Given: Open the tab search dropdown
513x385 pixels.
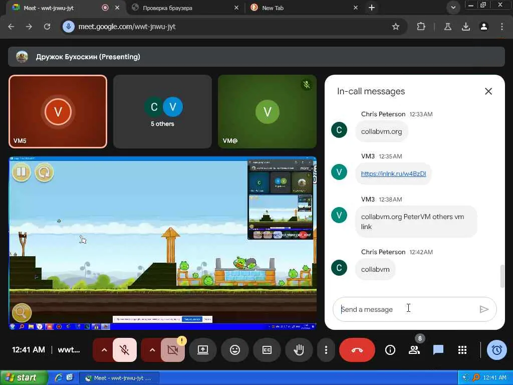Looking at the screenshot, I should click(453, 8).
